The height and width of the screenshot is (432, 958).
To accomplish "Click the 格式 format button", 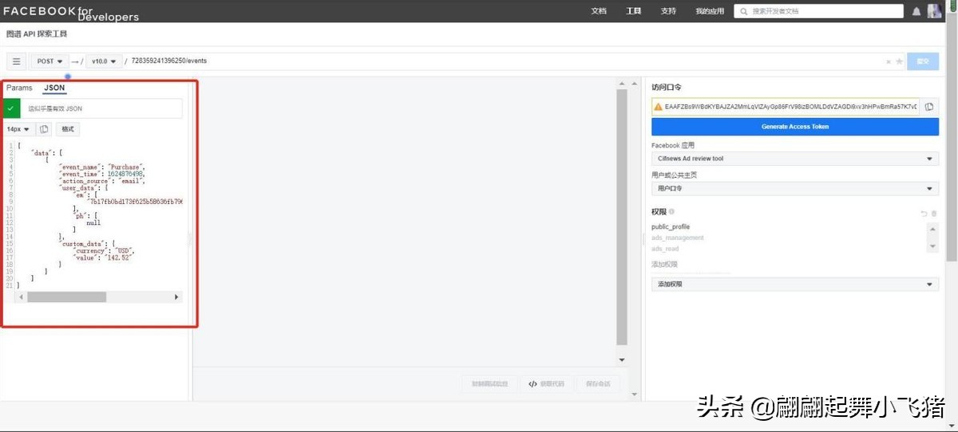I will pos(68,128).
